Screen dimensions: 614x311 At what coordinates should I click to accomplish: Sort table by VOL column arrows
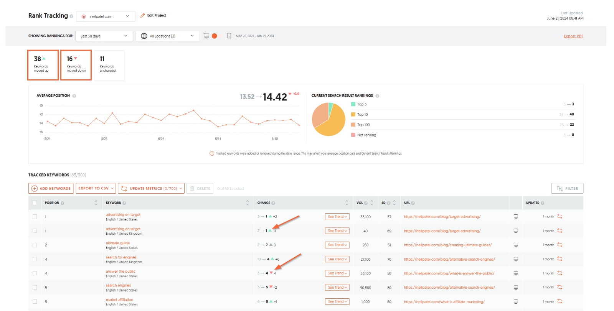coord(372,203)
